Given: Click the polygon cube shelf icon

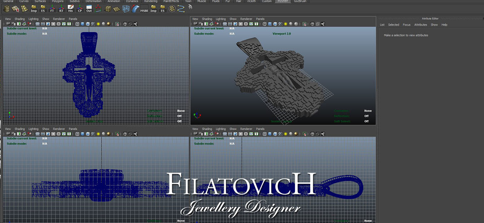Looking at the screenshot, I should pos(108,9).
